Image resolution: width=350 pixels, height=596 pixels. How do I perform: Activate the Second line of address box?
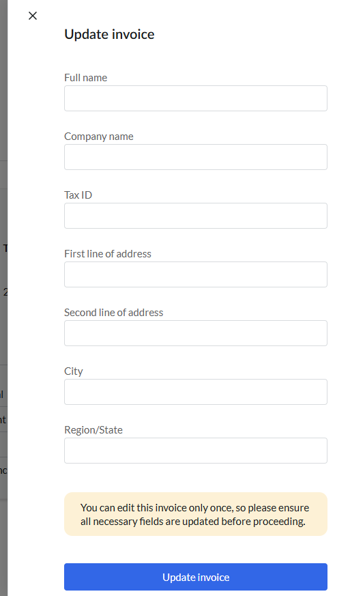196,333
